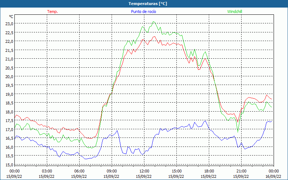Screen dimensions: 288x180
Task: Click the 20,0 y-axis value
Action: click(9, 77)
